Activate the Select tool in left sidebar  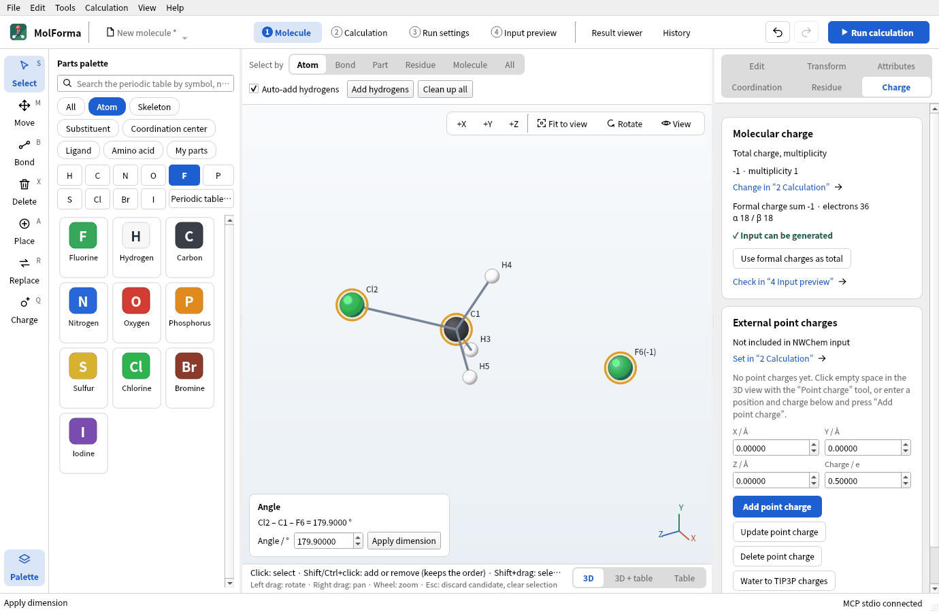pos(24,73)
